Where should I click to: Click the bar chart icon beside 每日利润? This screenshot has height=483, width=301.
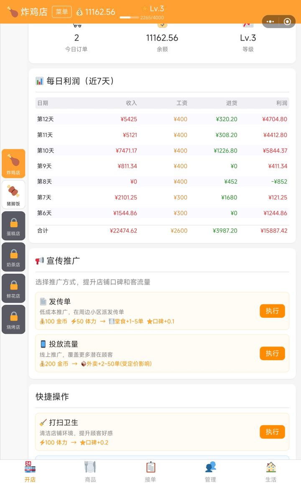(x=40, y=81)
